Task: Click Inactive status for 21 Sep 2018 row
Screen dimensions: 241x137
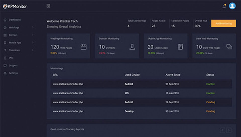Action: 210,84
